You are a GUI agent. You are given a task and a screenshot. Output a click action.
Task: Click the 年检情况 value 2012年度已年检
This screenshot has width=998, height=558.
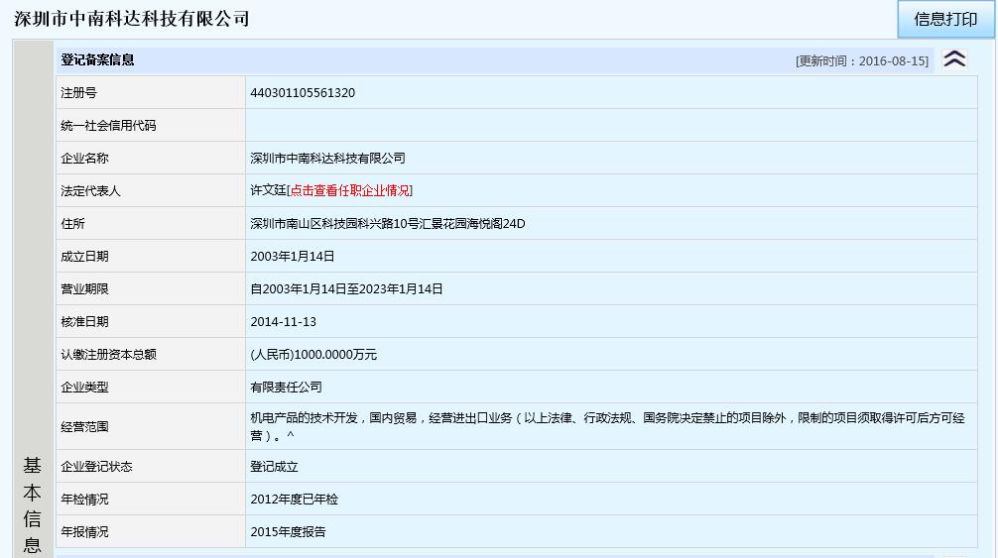pos(294,500)
